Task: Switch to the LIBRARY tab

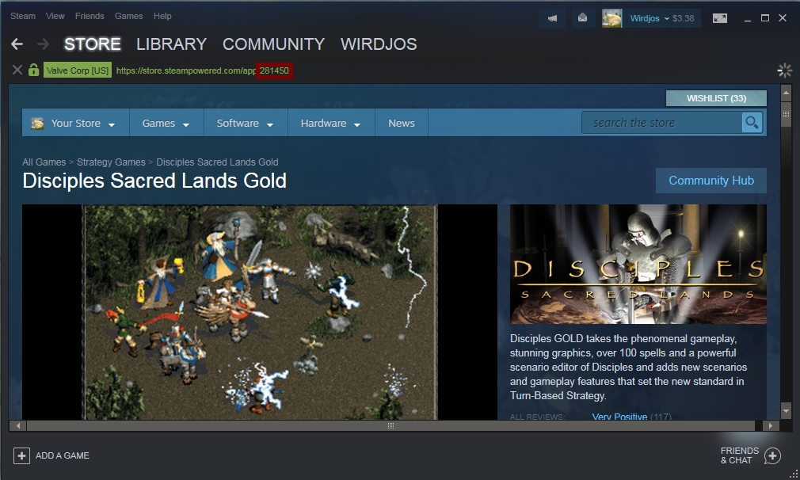Action: (171, 44)
